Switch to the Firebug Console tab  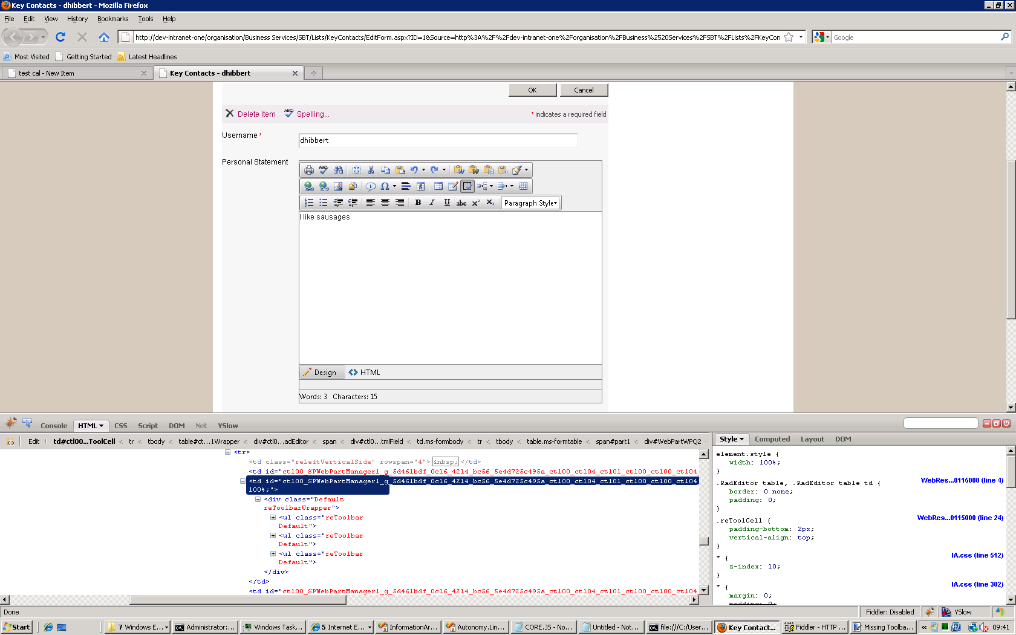tap(54, 426)
